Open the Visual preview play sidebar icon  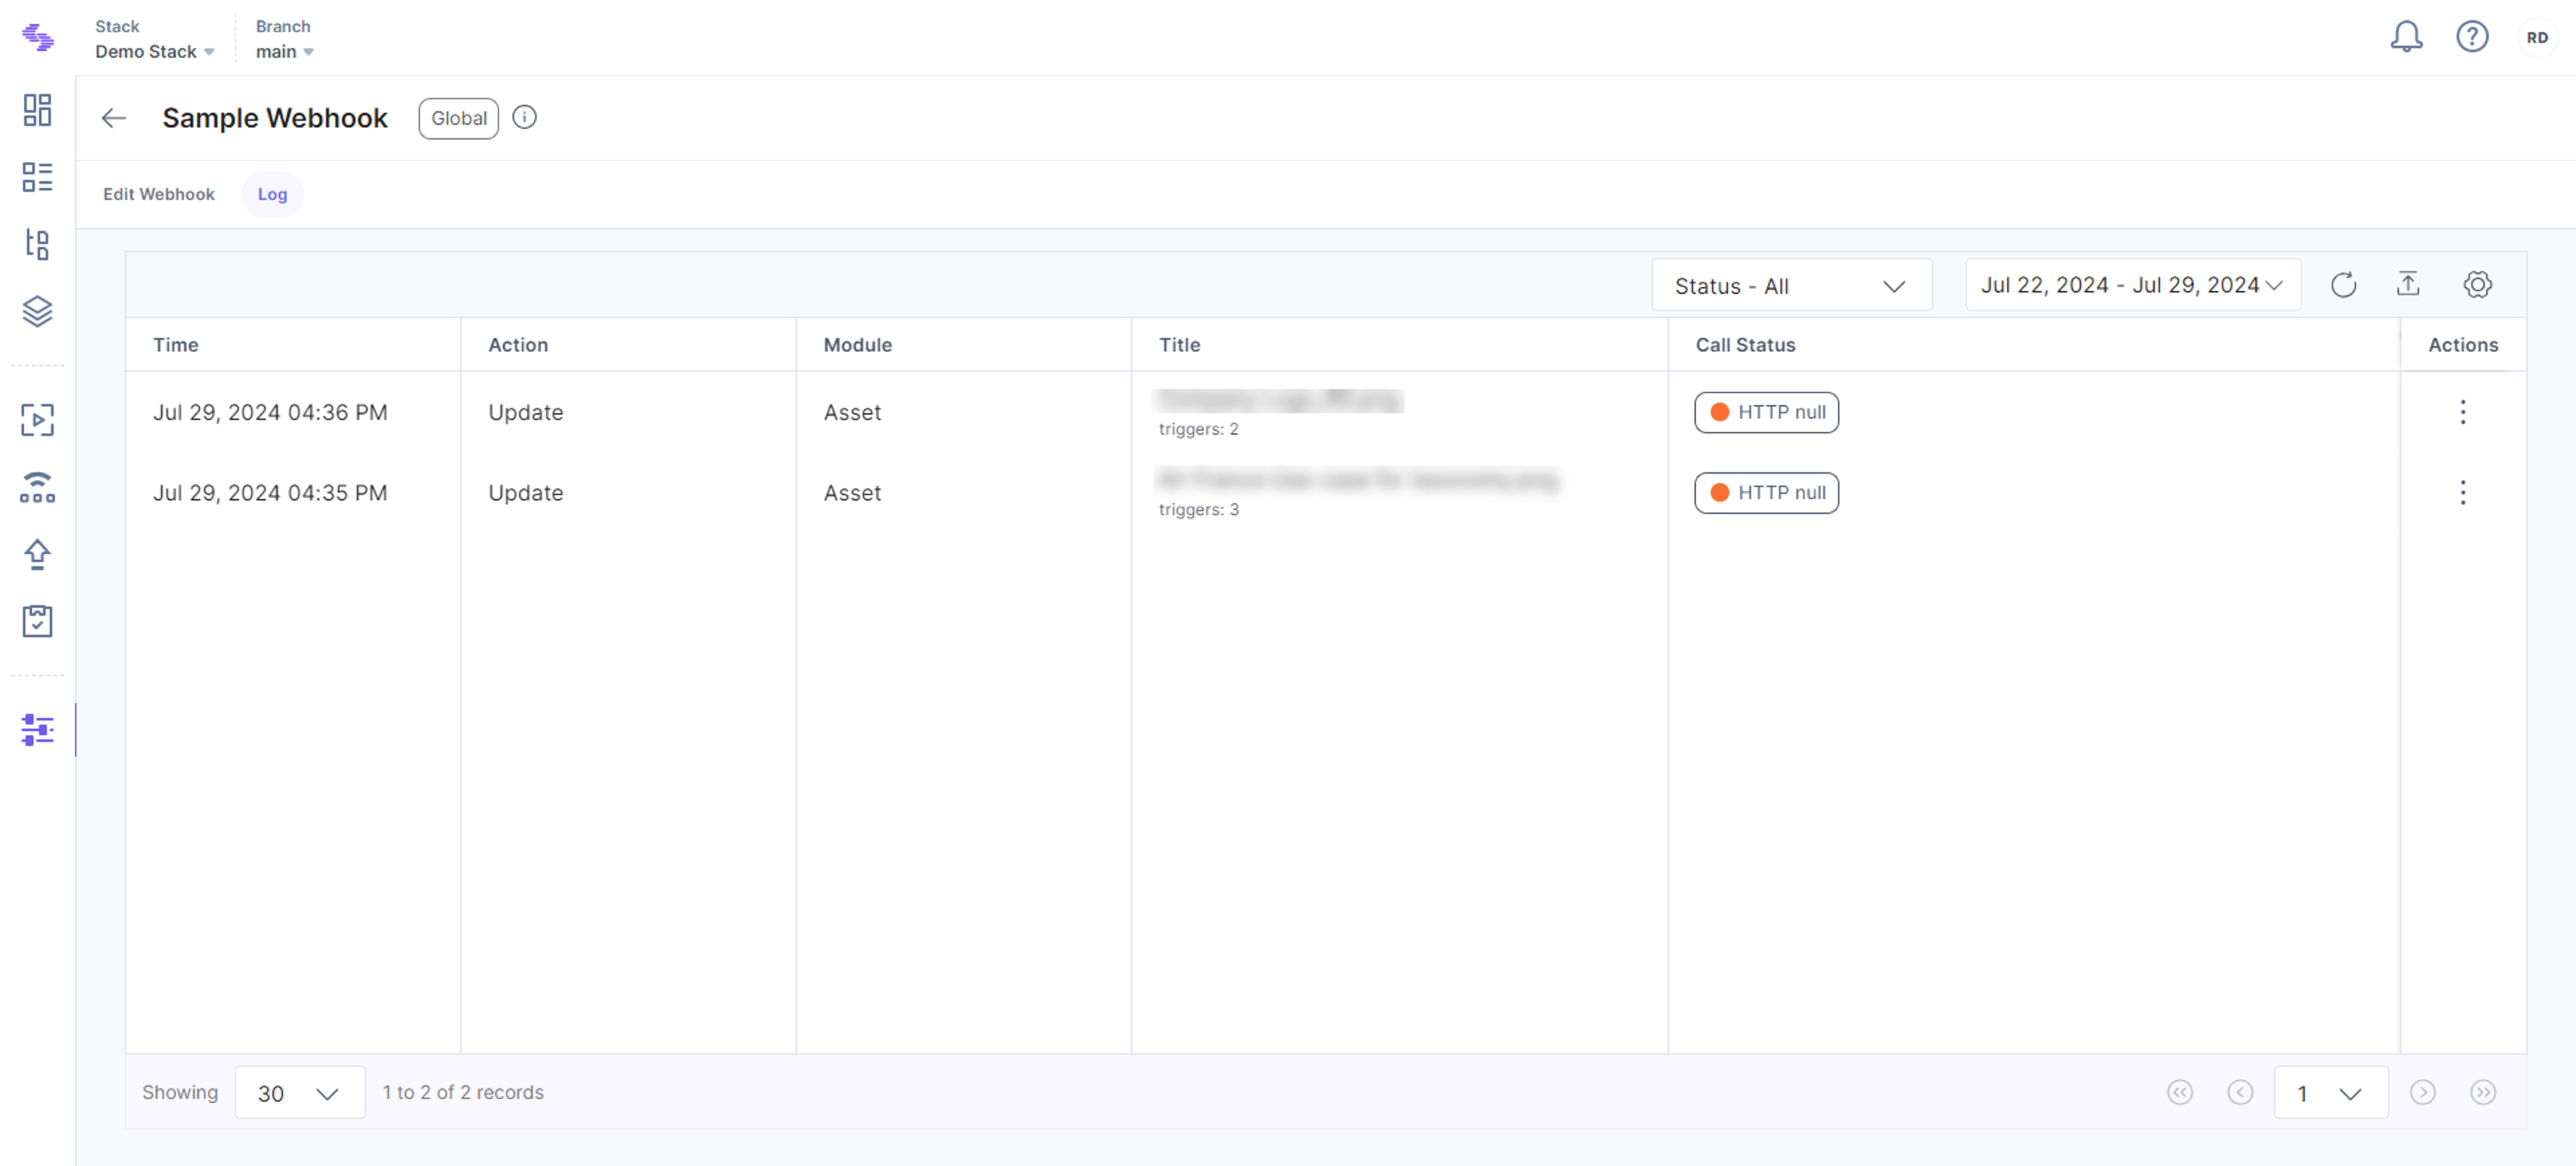click(x=37, y=420)
